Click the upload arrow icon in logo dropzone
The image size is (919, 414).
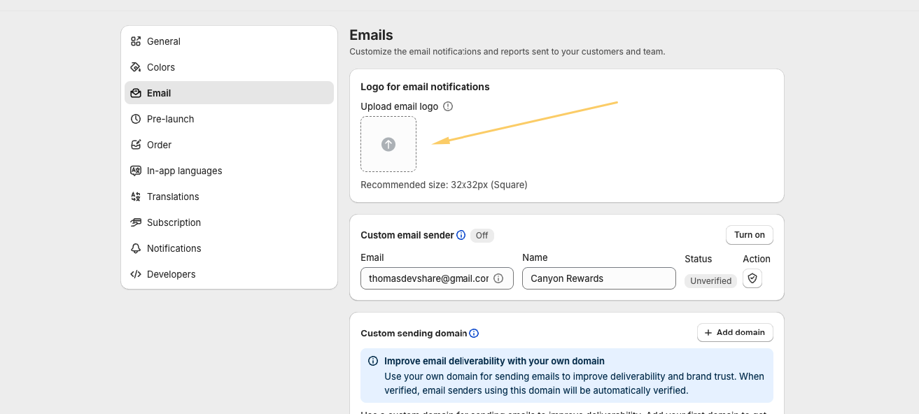[388, 144]
